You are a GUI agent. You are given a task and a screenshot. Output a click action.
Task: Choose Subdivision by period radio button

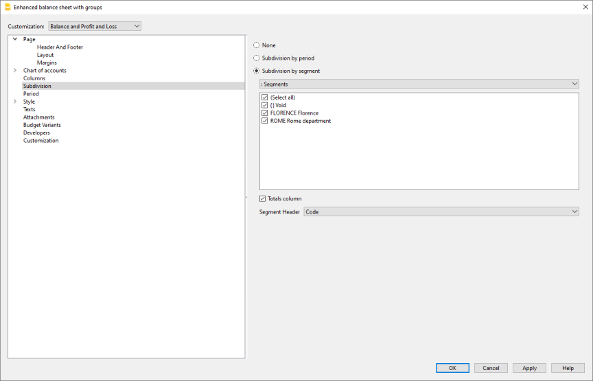(257, 58)
